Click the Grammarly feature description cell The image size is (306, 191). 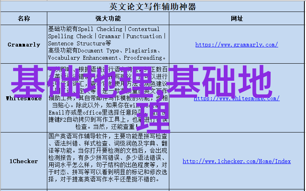click(x=108, y=44)
